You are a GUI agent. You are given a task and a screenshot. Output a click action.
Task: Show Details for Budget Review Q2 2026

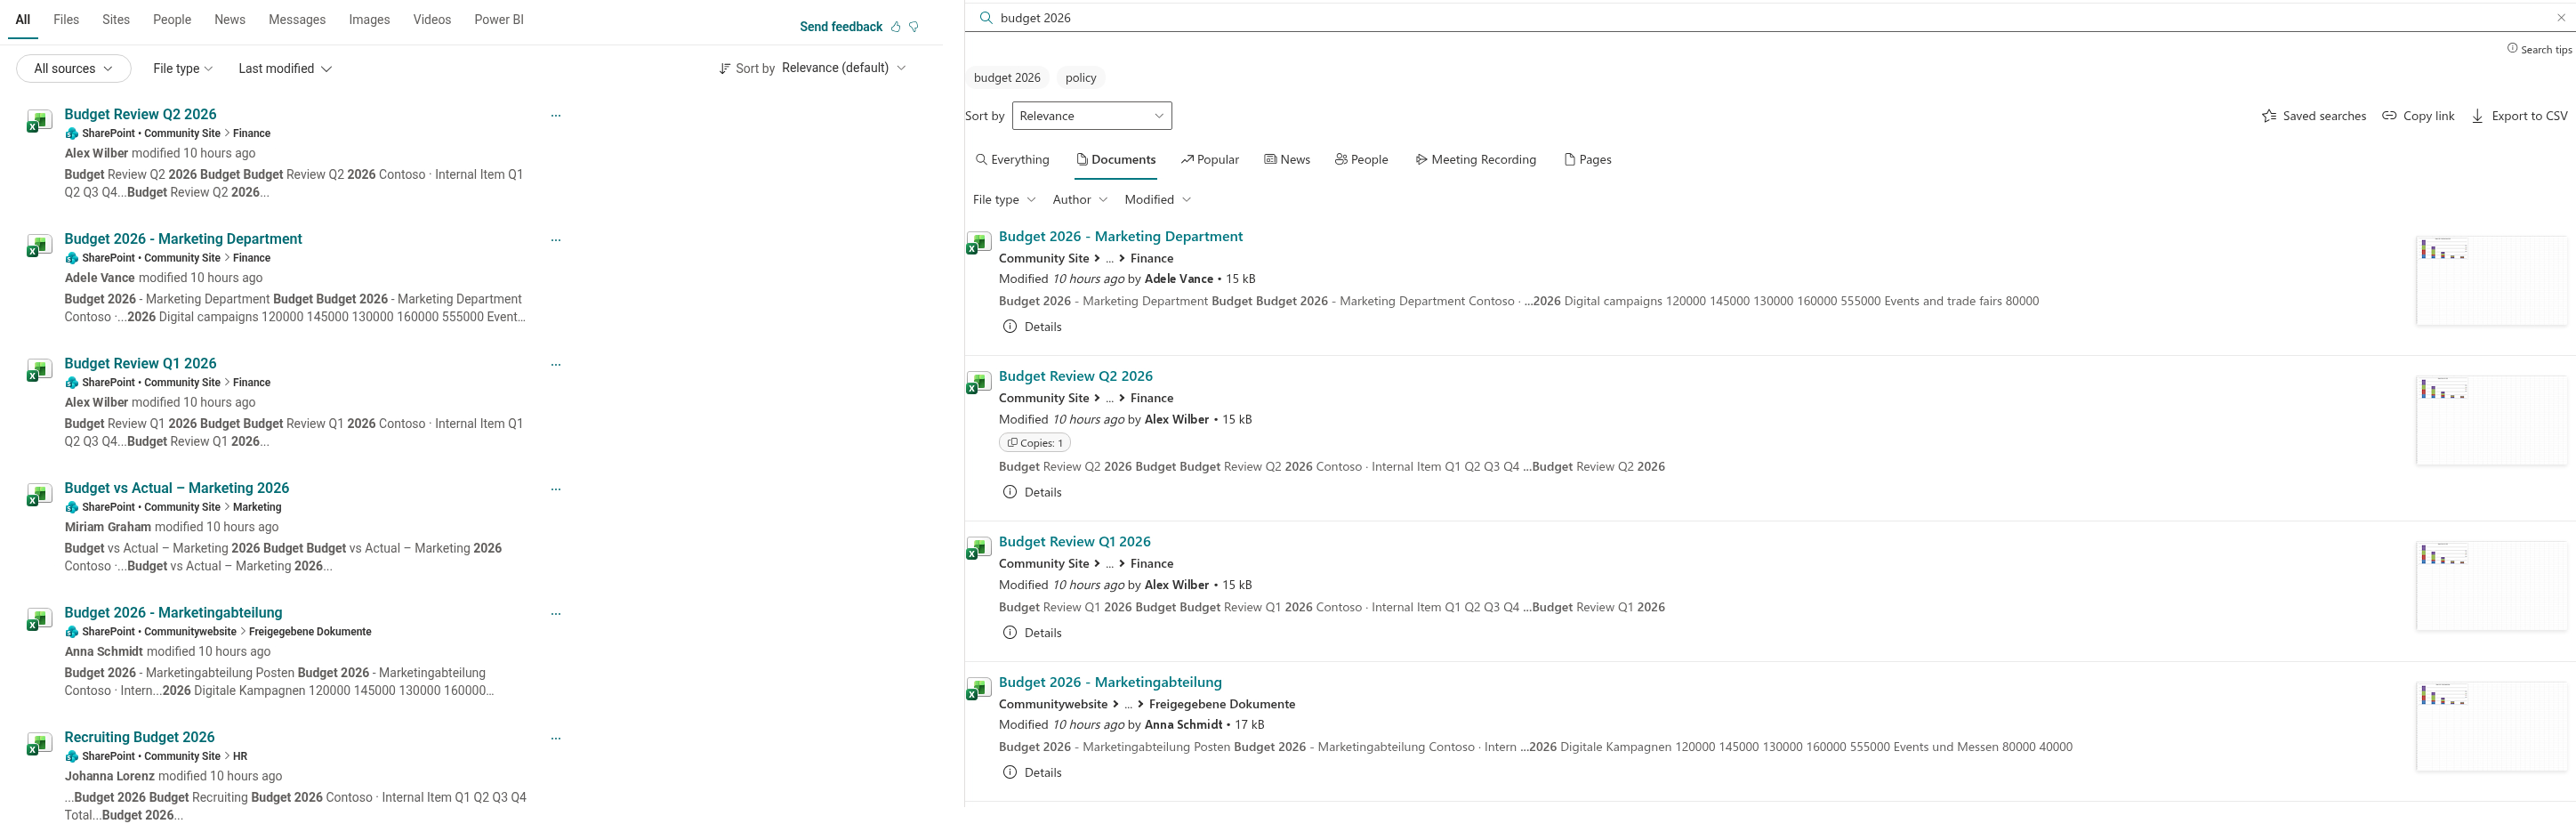click(1032, 493)
